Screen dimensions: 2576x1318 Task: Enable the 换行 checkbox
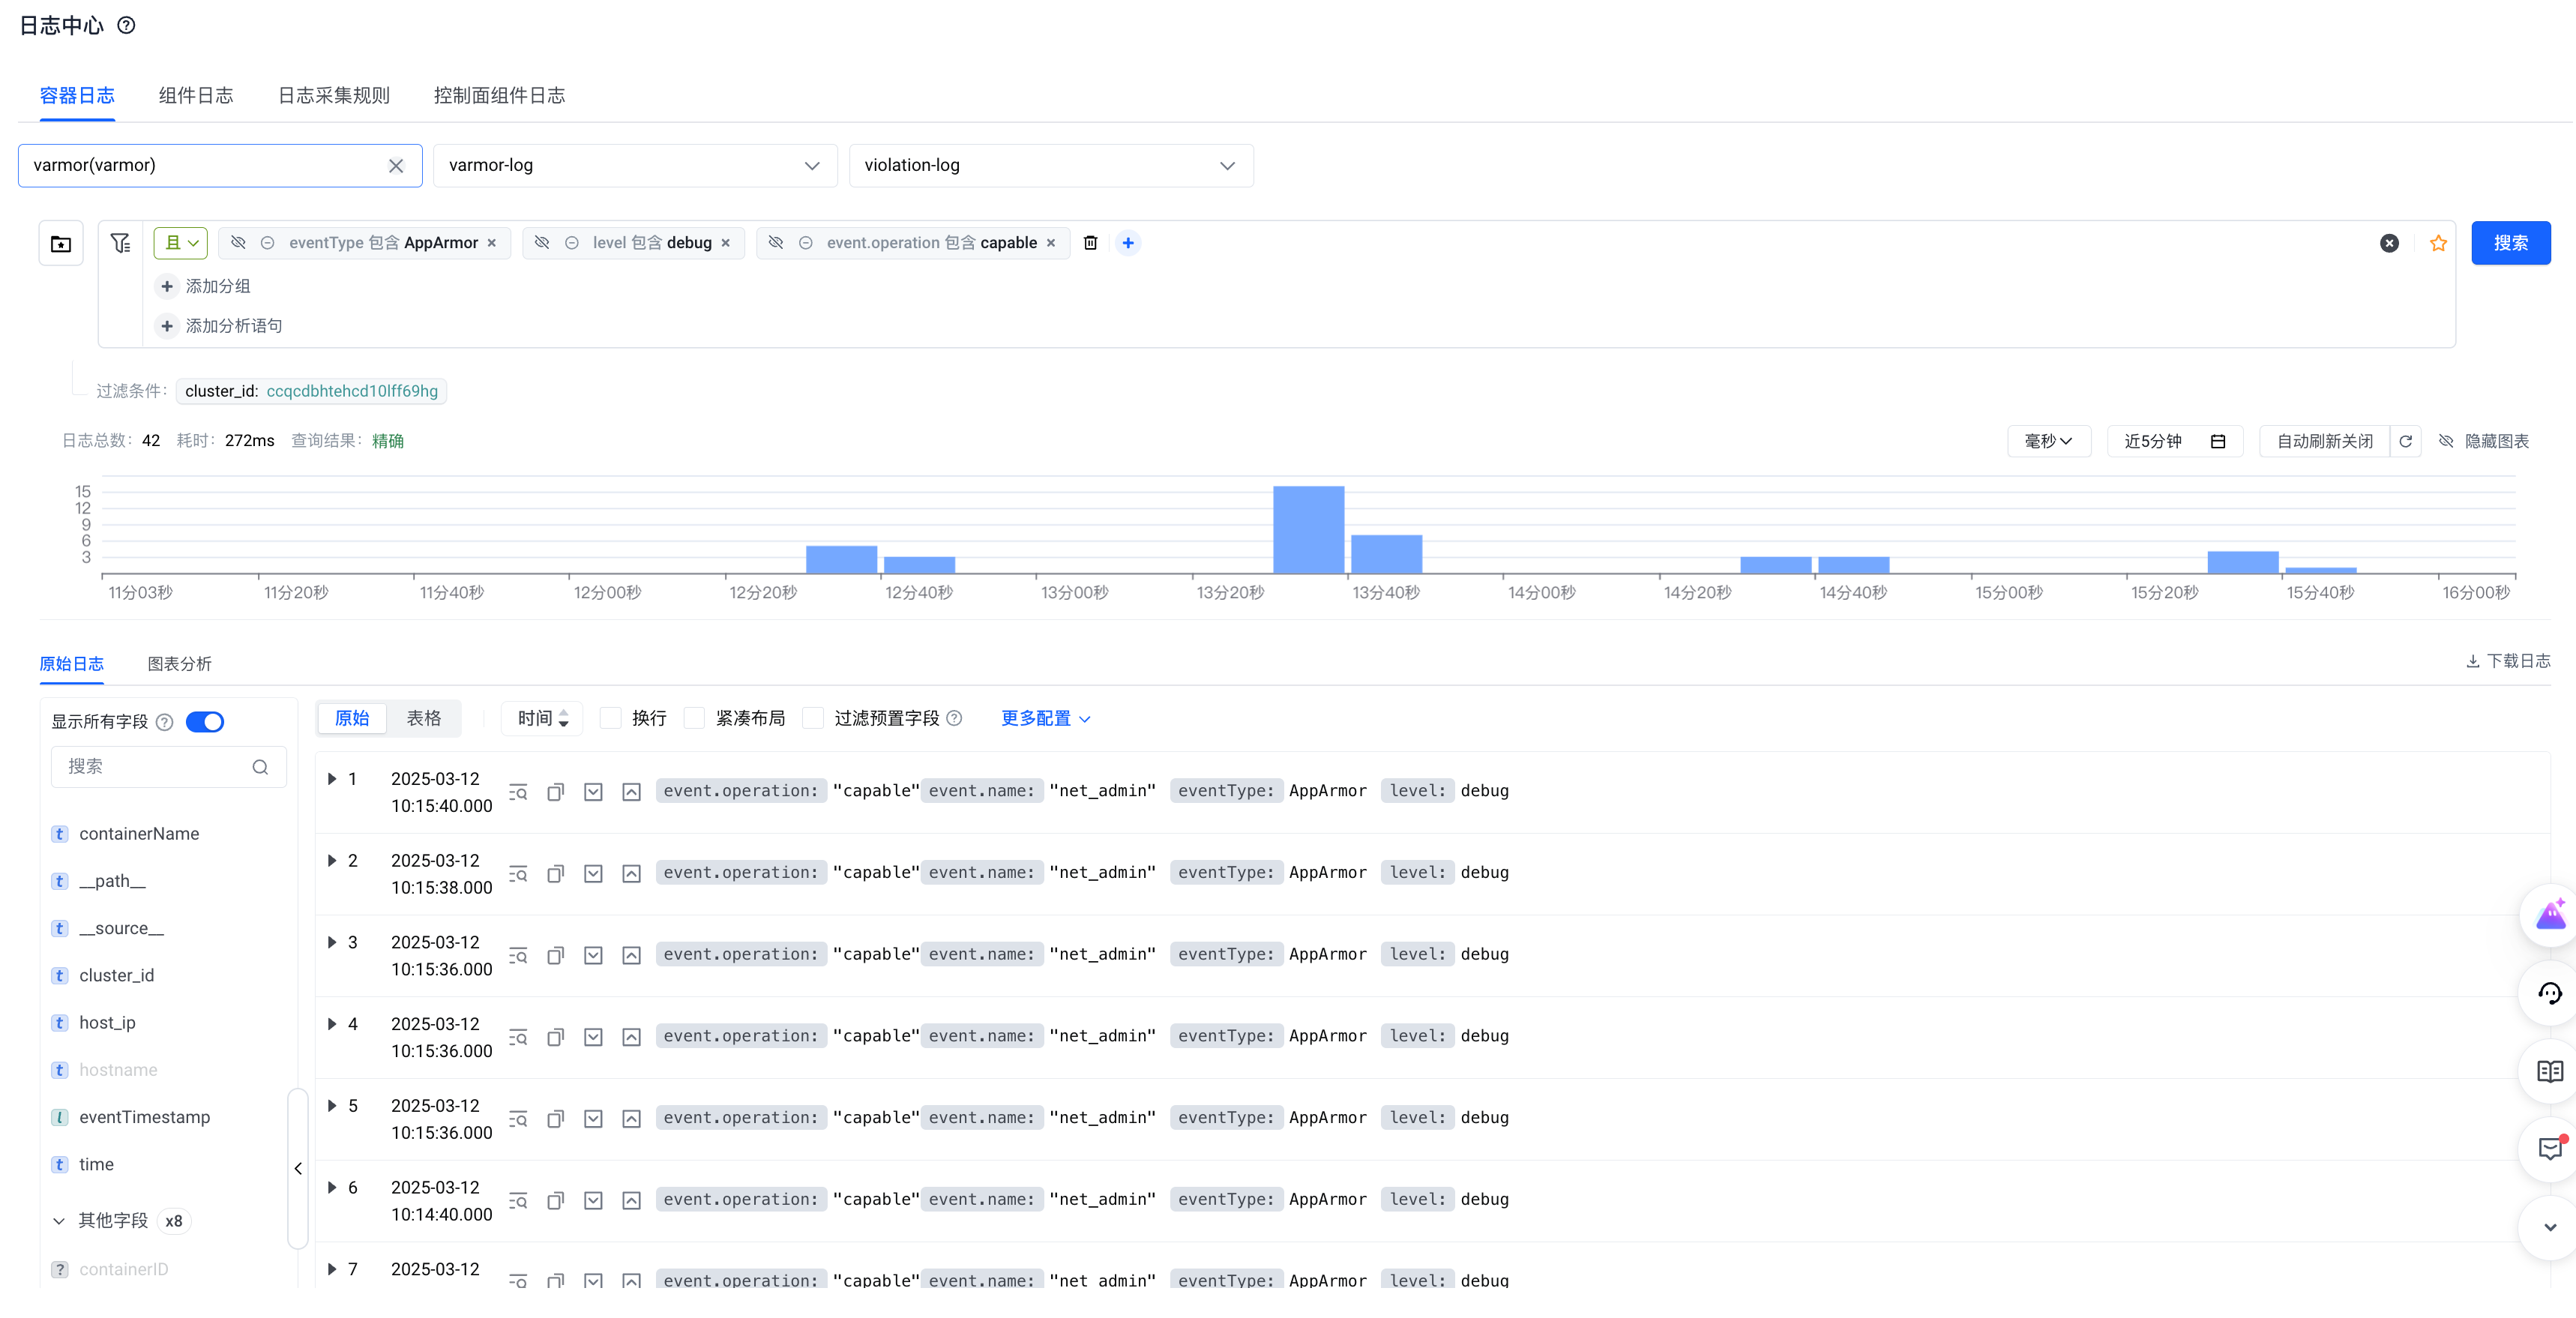pyautogui.click(x=610, y=718)
